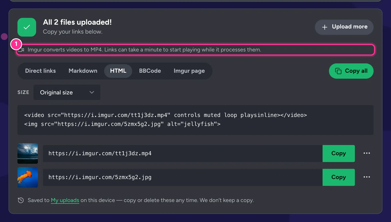Select the HTML tab
The height and width of the screenshot is (222, 391).
point(118,71)
